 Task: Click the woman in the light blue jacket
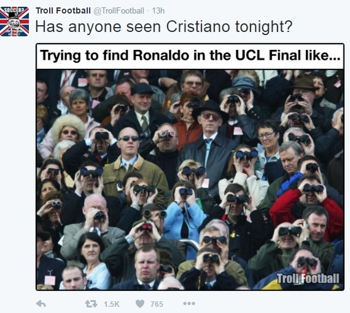(184, 212)
